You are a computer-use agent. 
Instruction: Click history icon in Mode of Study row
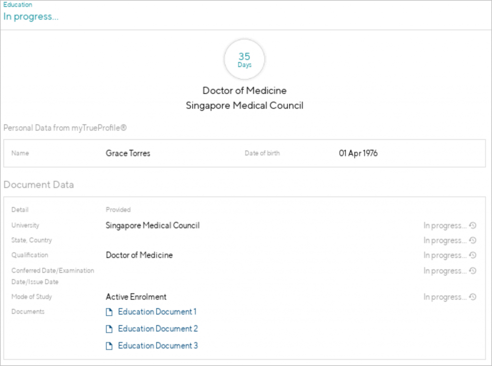473,297
